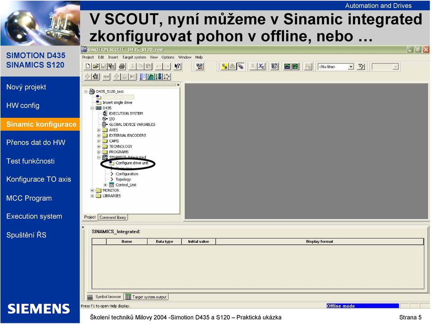Click the X sigma variables icon

pyautogui.click(x=261, y=66)
